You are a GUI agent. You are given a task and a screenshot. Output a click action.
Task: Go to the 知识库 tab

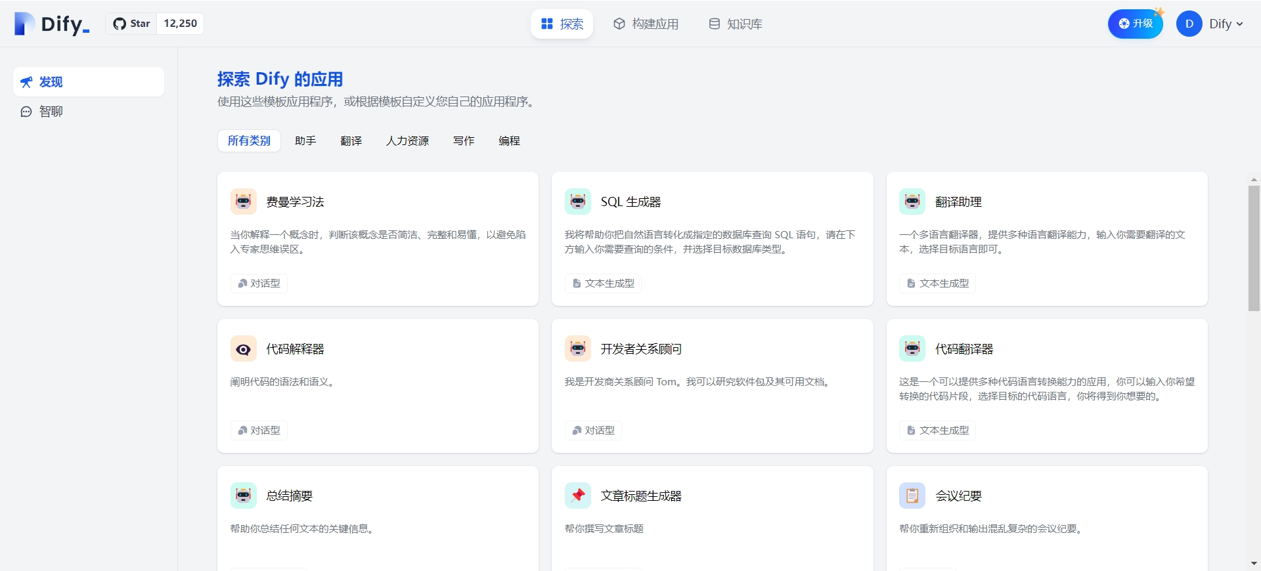pos(736,24)
